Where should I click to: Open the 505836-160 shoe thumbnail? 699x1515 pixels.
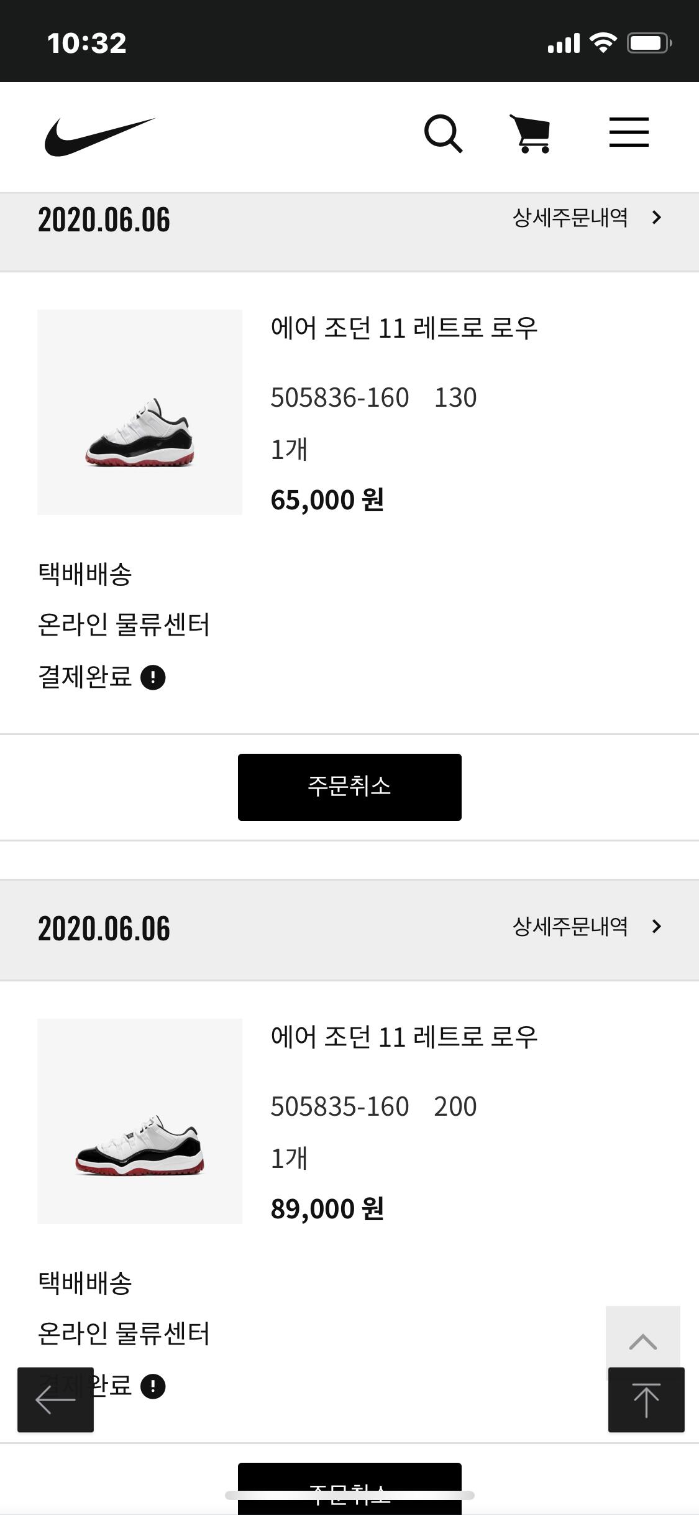coord(140,412)
